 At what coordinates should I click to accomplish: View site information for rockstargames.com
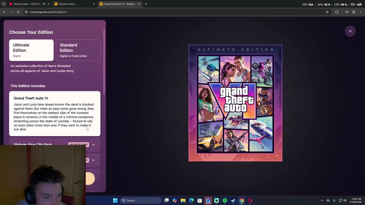tap(26, 12)
